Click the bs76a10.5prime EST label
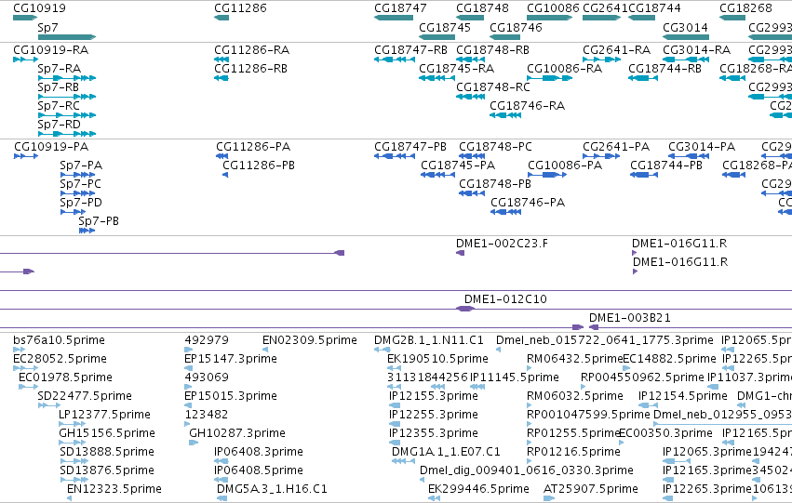 59,340
